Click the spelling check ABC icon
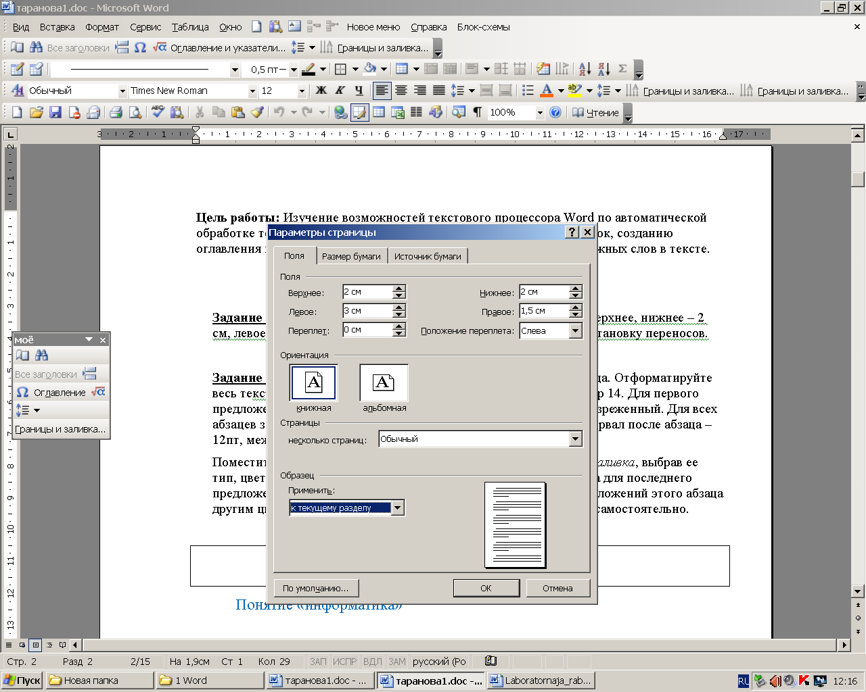The image size is (866, 692). [158, 112]
